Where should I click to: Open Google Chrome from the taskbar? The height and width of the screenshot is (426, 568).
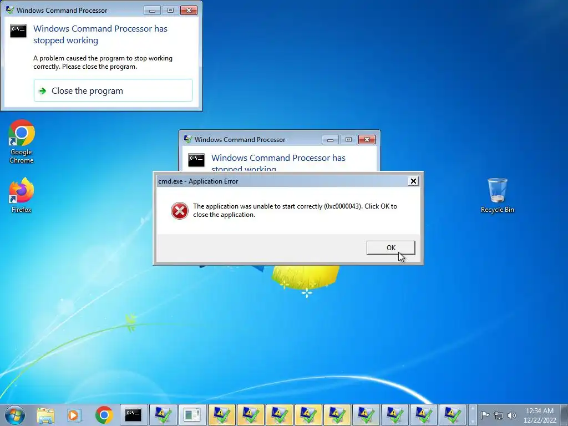pos(104,415)
